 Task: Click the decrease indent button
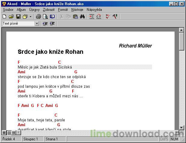tap(45, 24)
